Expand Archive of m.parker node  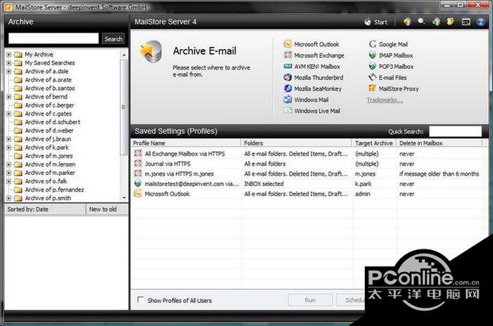click(8, 173)
